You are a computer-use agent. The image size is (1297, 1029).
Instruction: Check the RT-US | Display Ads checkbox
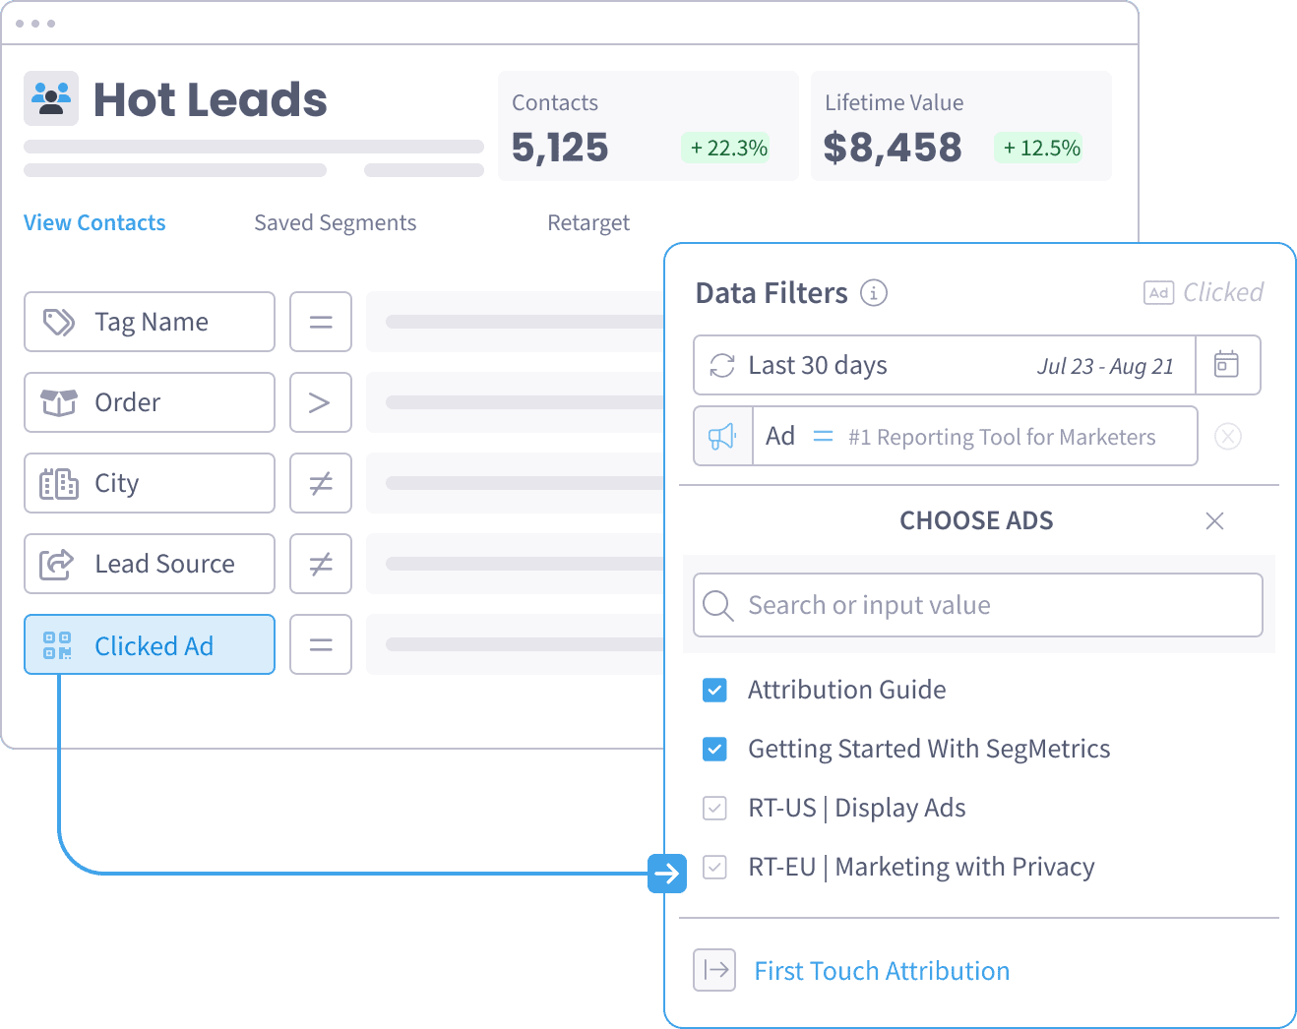click(x=715, y=809)
